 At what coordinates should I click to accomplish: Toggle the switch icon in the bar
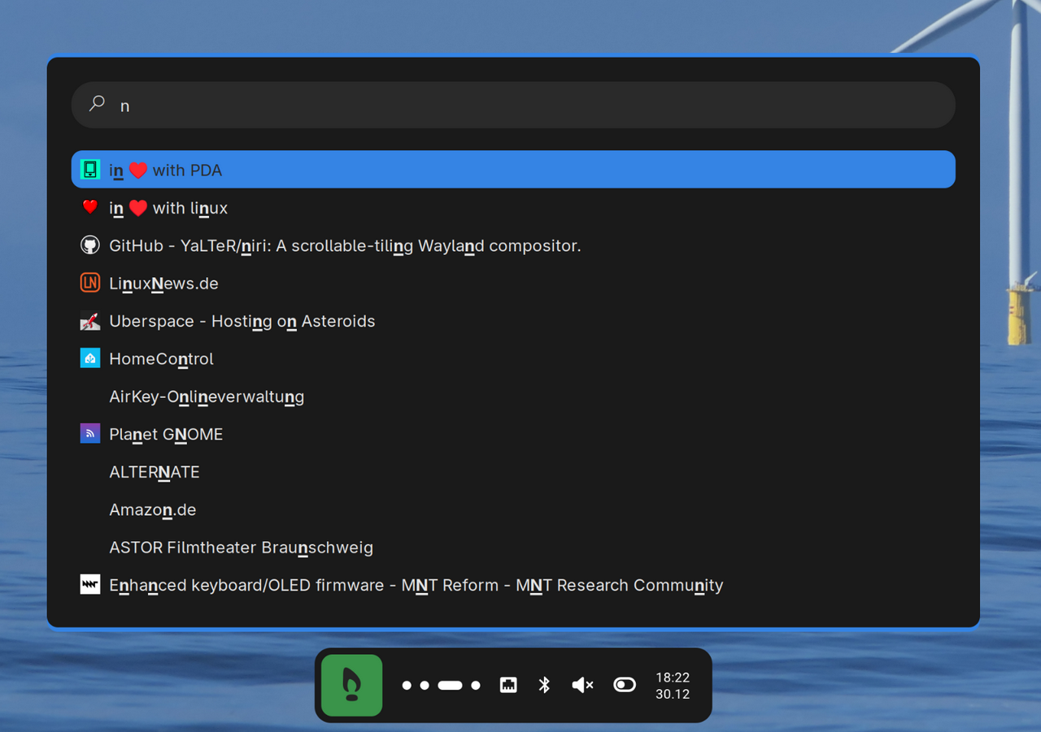[625, 685]
